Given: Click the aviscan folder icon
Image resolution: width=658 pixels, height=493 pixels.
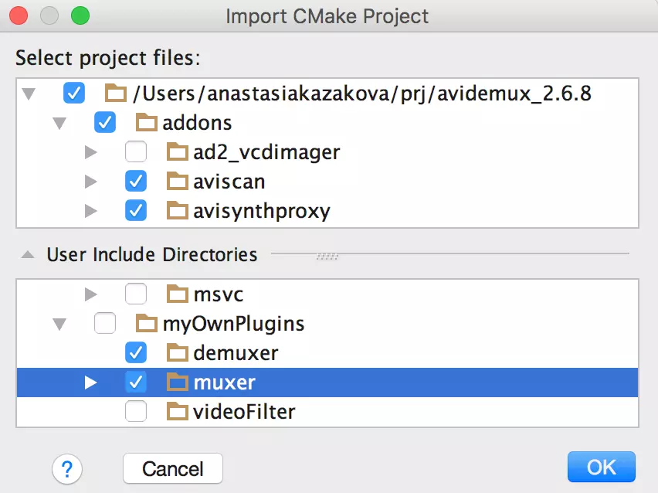Looking at the screenshot, I should tap(178, 182).
